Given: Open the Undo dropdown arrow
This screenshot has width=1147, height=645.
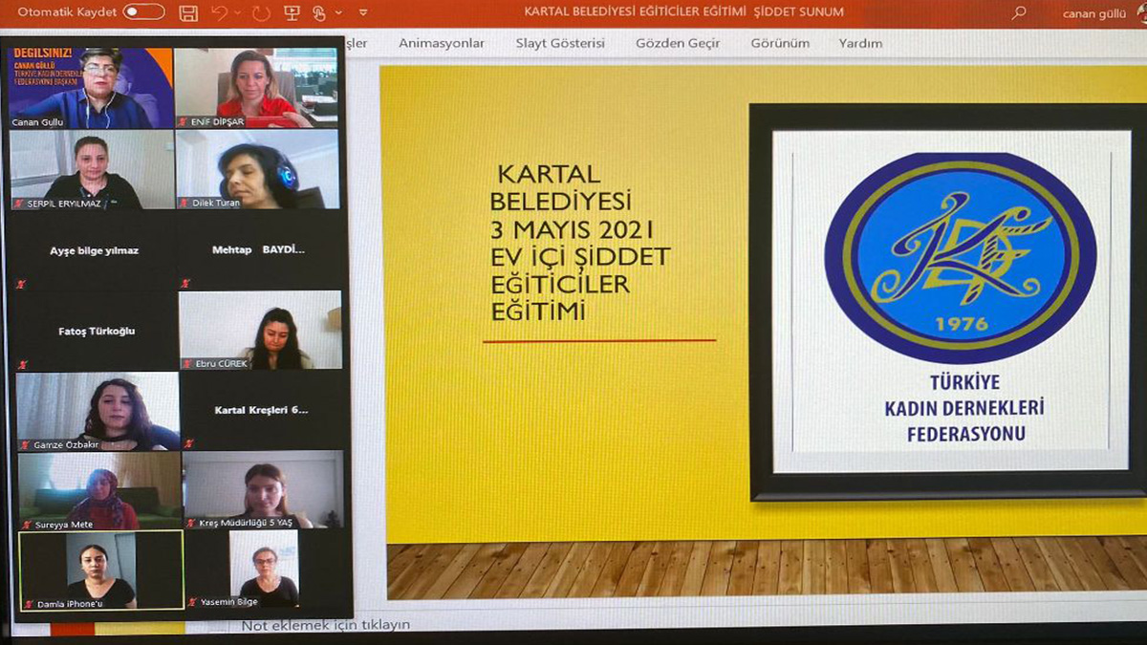Looking at the screenshot, I should coord(237,13).
